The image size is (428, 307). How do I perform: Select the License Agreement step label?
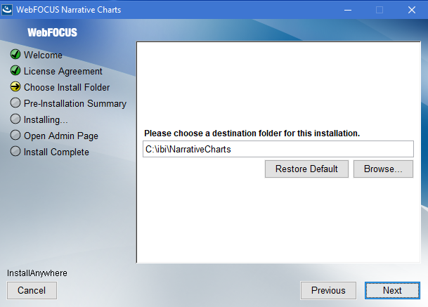[63, 71]
